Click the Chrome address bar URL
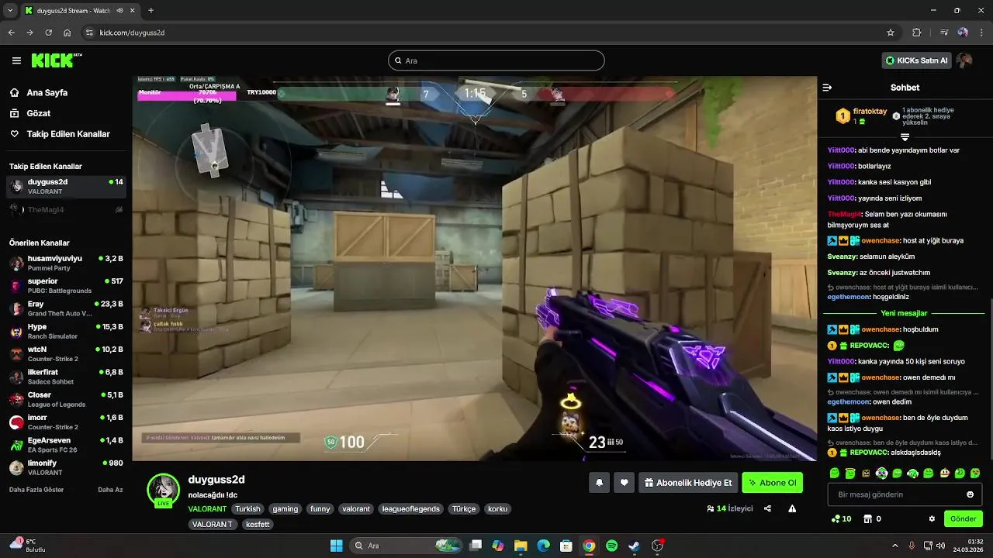This screenshot has width=993, height=558. pyautogui.click(x=132, y=33)
